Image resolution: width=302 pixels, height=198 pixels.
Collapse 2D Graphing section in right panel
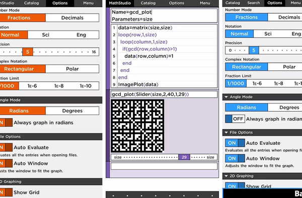tap(262, 176)
